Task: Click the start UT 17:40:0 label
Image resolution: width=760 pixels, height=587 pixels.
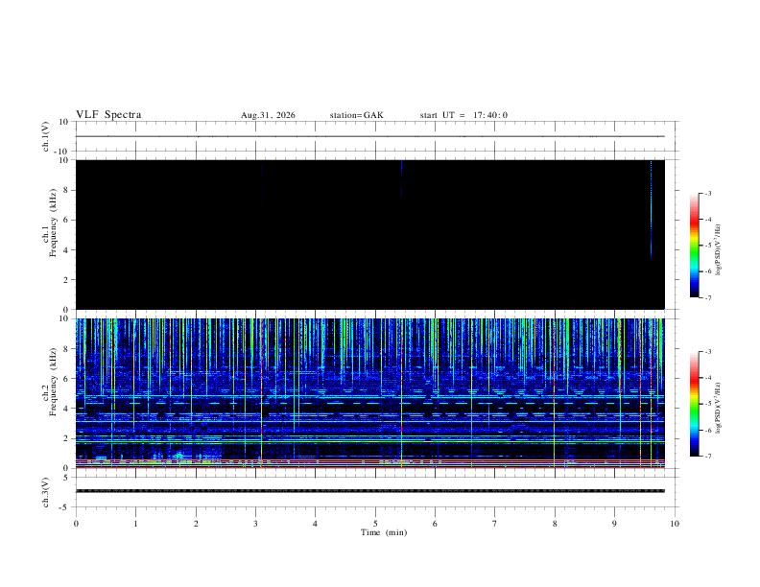Action: (x=463, y=115)
